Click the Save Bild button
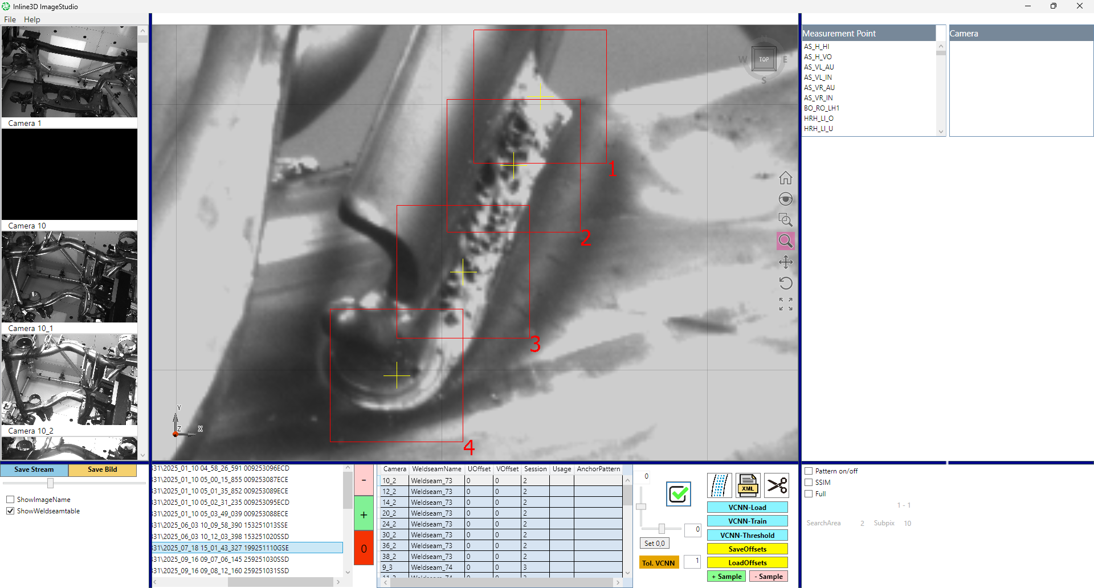 103,469
